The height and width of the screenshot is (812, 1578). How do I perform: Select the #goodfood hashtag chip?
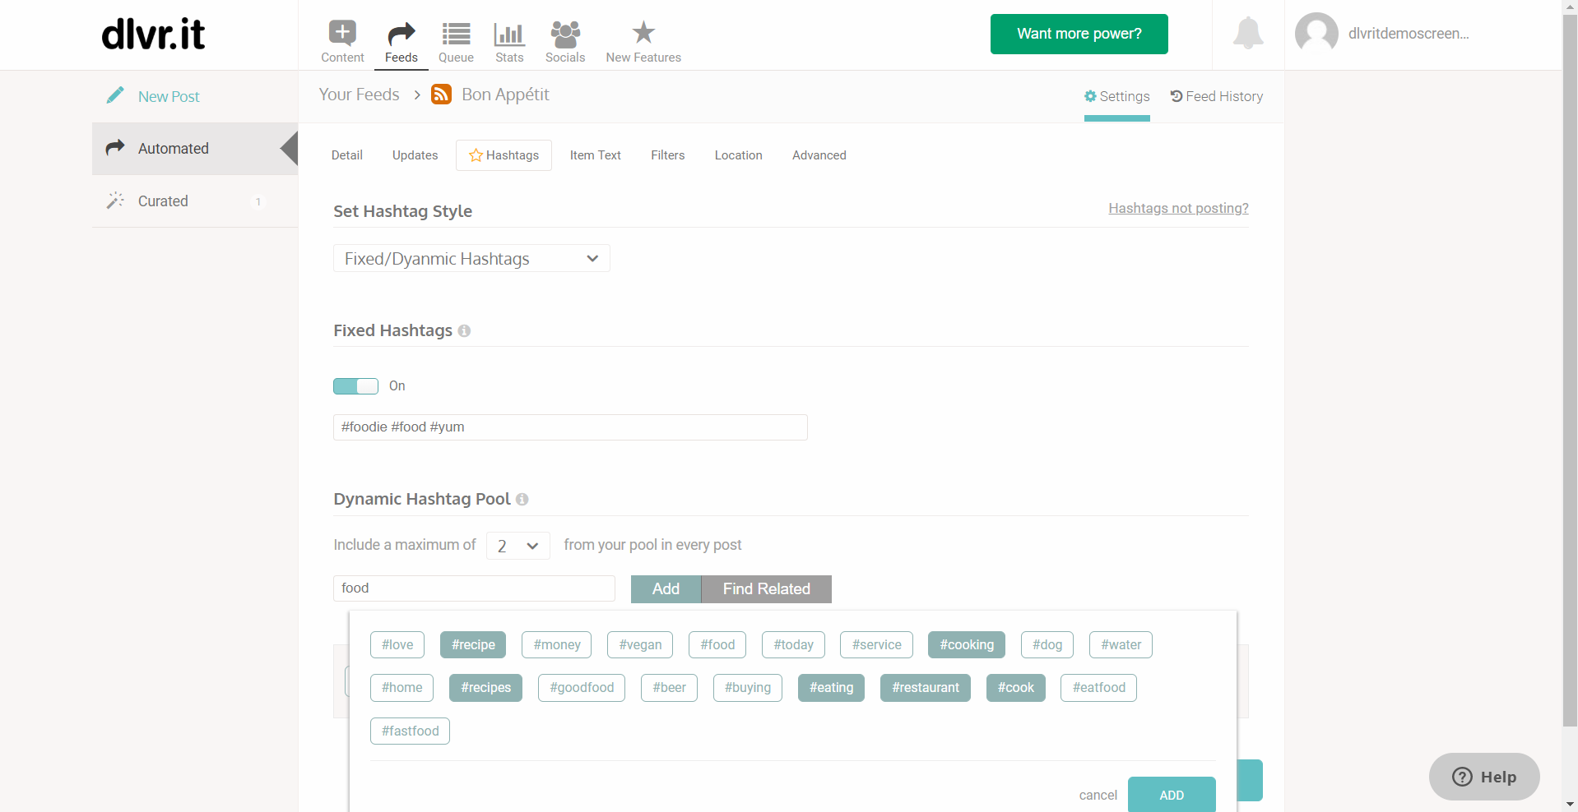click(582, 688)
